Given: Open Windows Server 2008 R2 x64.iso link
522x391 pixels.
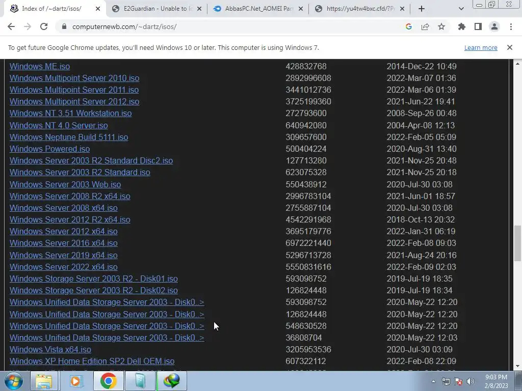Looking at the screenshot, I should point(70,196).
